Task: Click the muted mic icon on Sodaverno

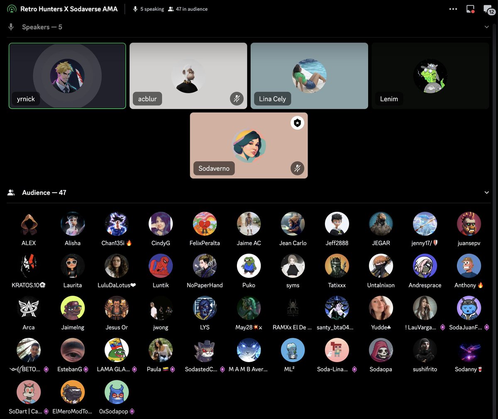Action: tap(297, 168)
